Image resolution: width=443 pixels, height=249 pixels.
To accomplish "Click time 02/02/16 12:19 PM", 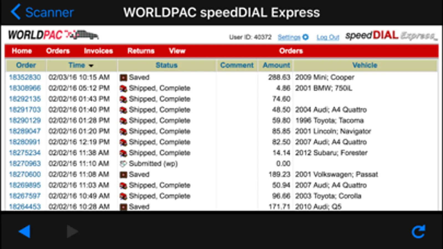I will coord(79,142).
